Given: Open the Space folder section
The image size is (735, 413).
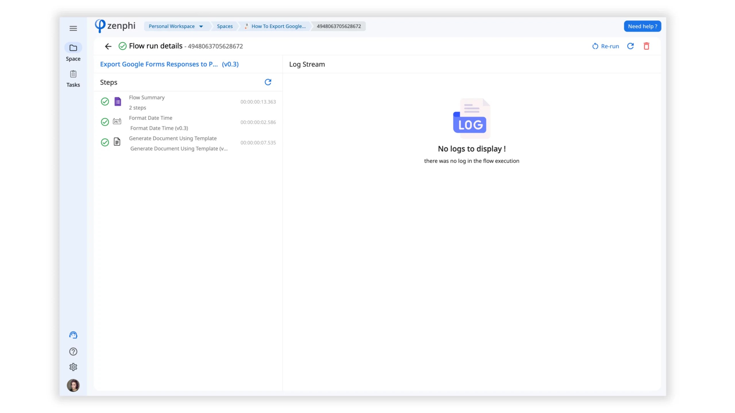Looking at the screenshot, I should click(x=73, y=52).
